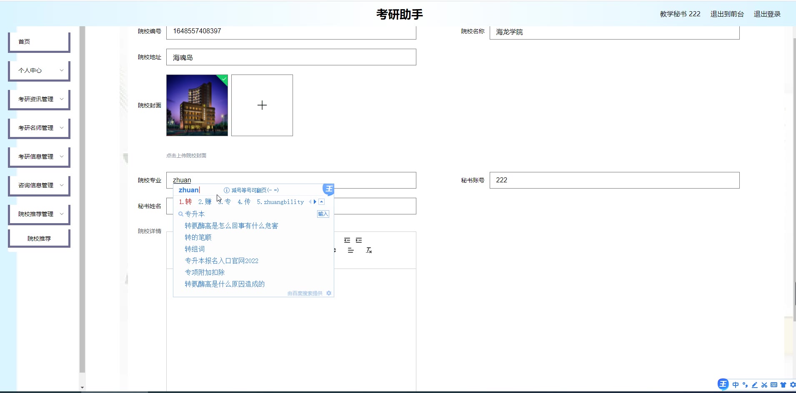796x393 pixels.
Task: Open IME settings gear in toolbar
Action: click(793, 385)
